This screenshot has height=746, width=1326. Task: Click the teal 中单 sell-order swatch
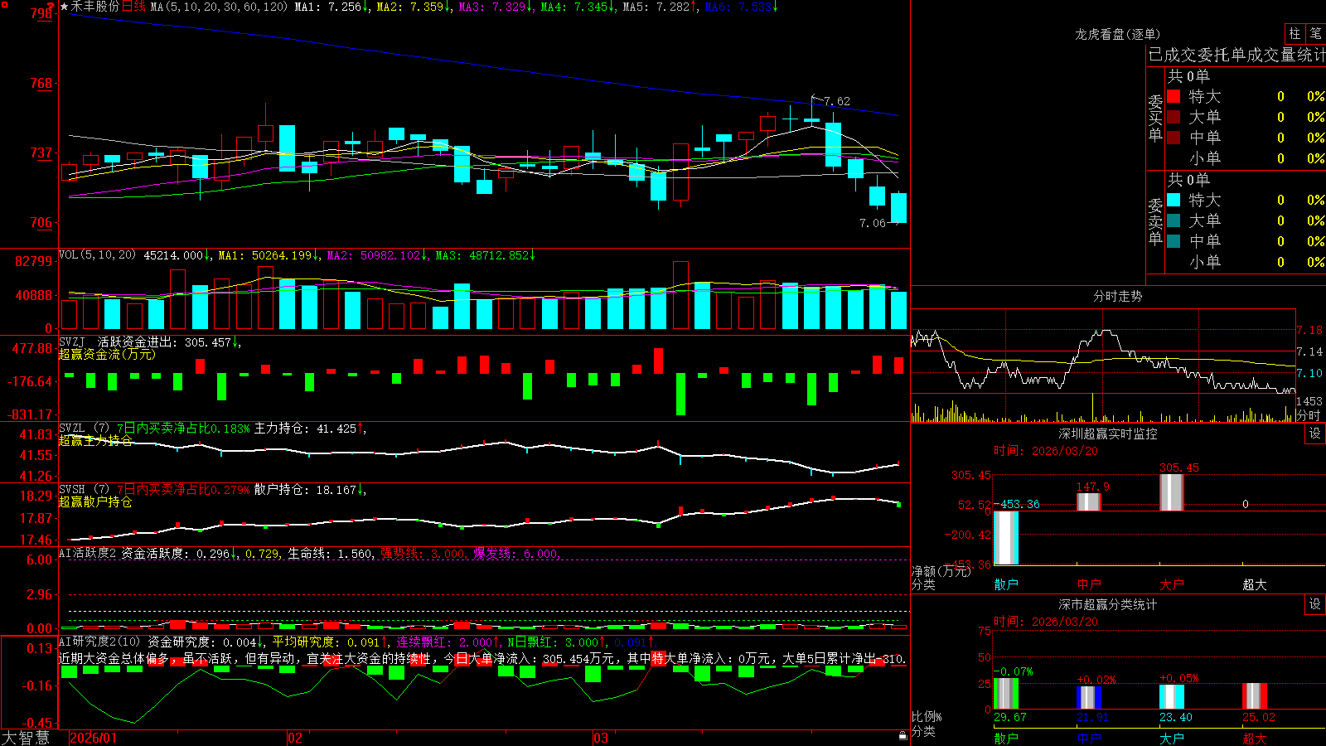1174,241
